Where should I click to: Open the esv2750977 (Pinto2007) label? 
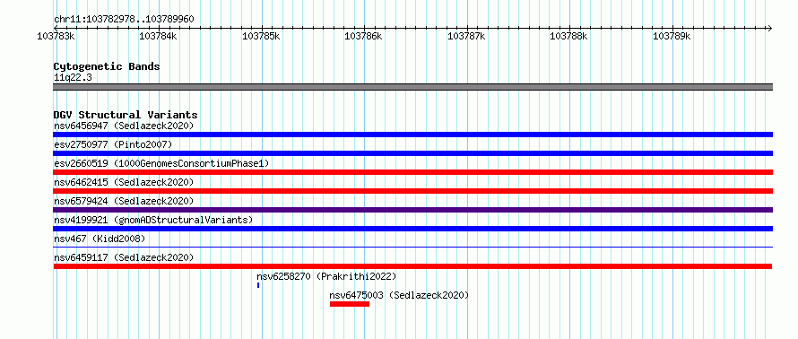tap(113, 144)
